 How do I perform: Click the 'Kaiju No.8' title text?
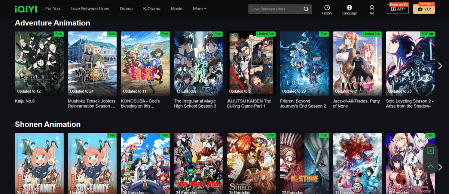tap(25, 101)
